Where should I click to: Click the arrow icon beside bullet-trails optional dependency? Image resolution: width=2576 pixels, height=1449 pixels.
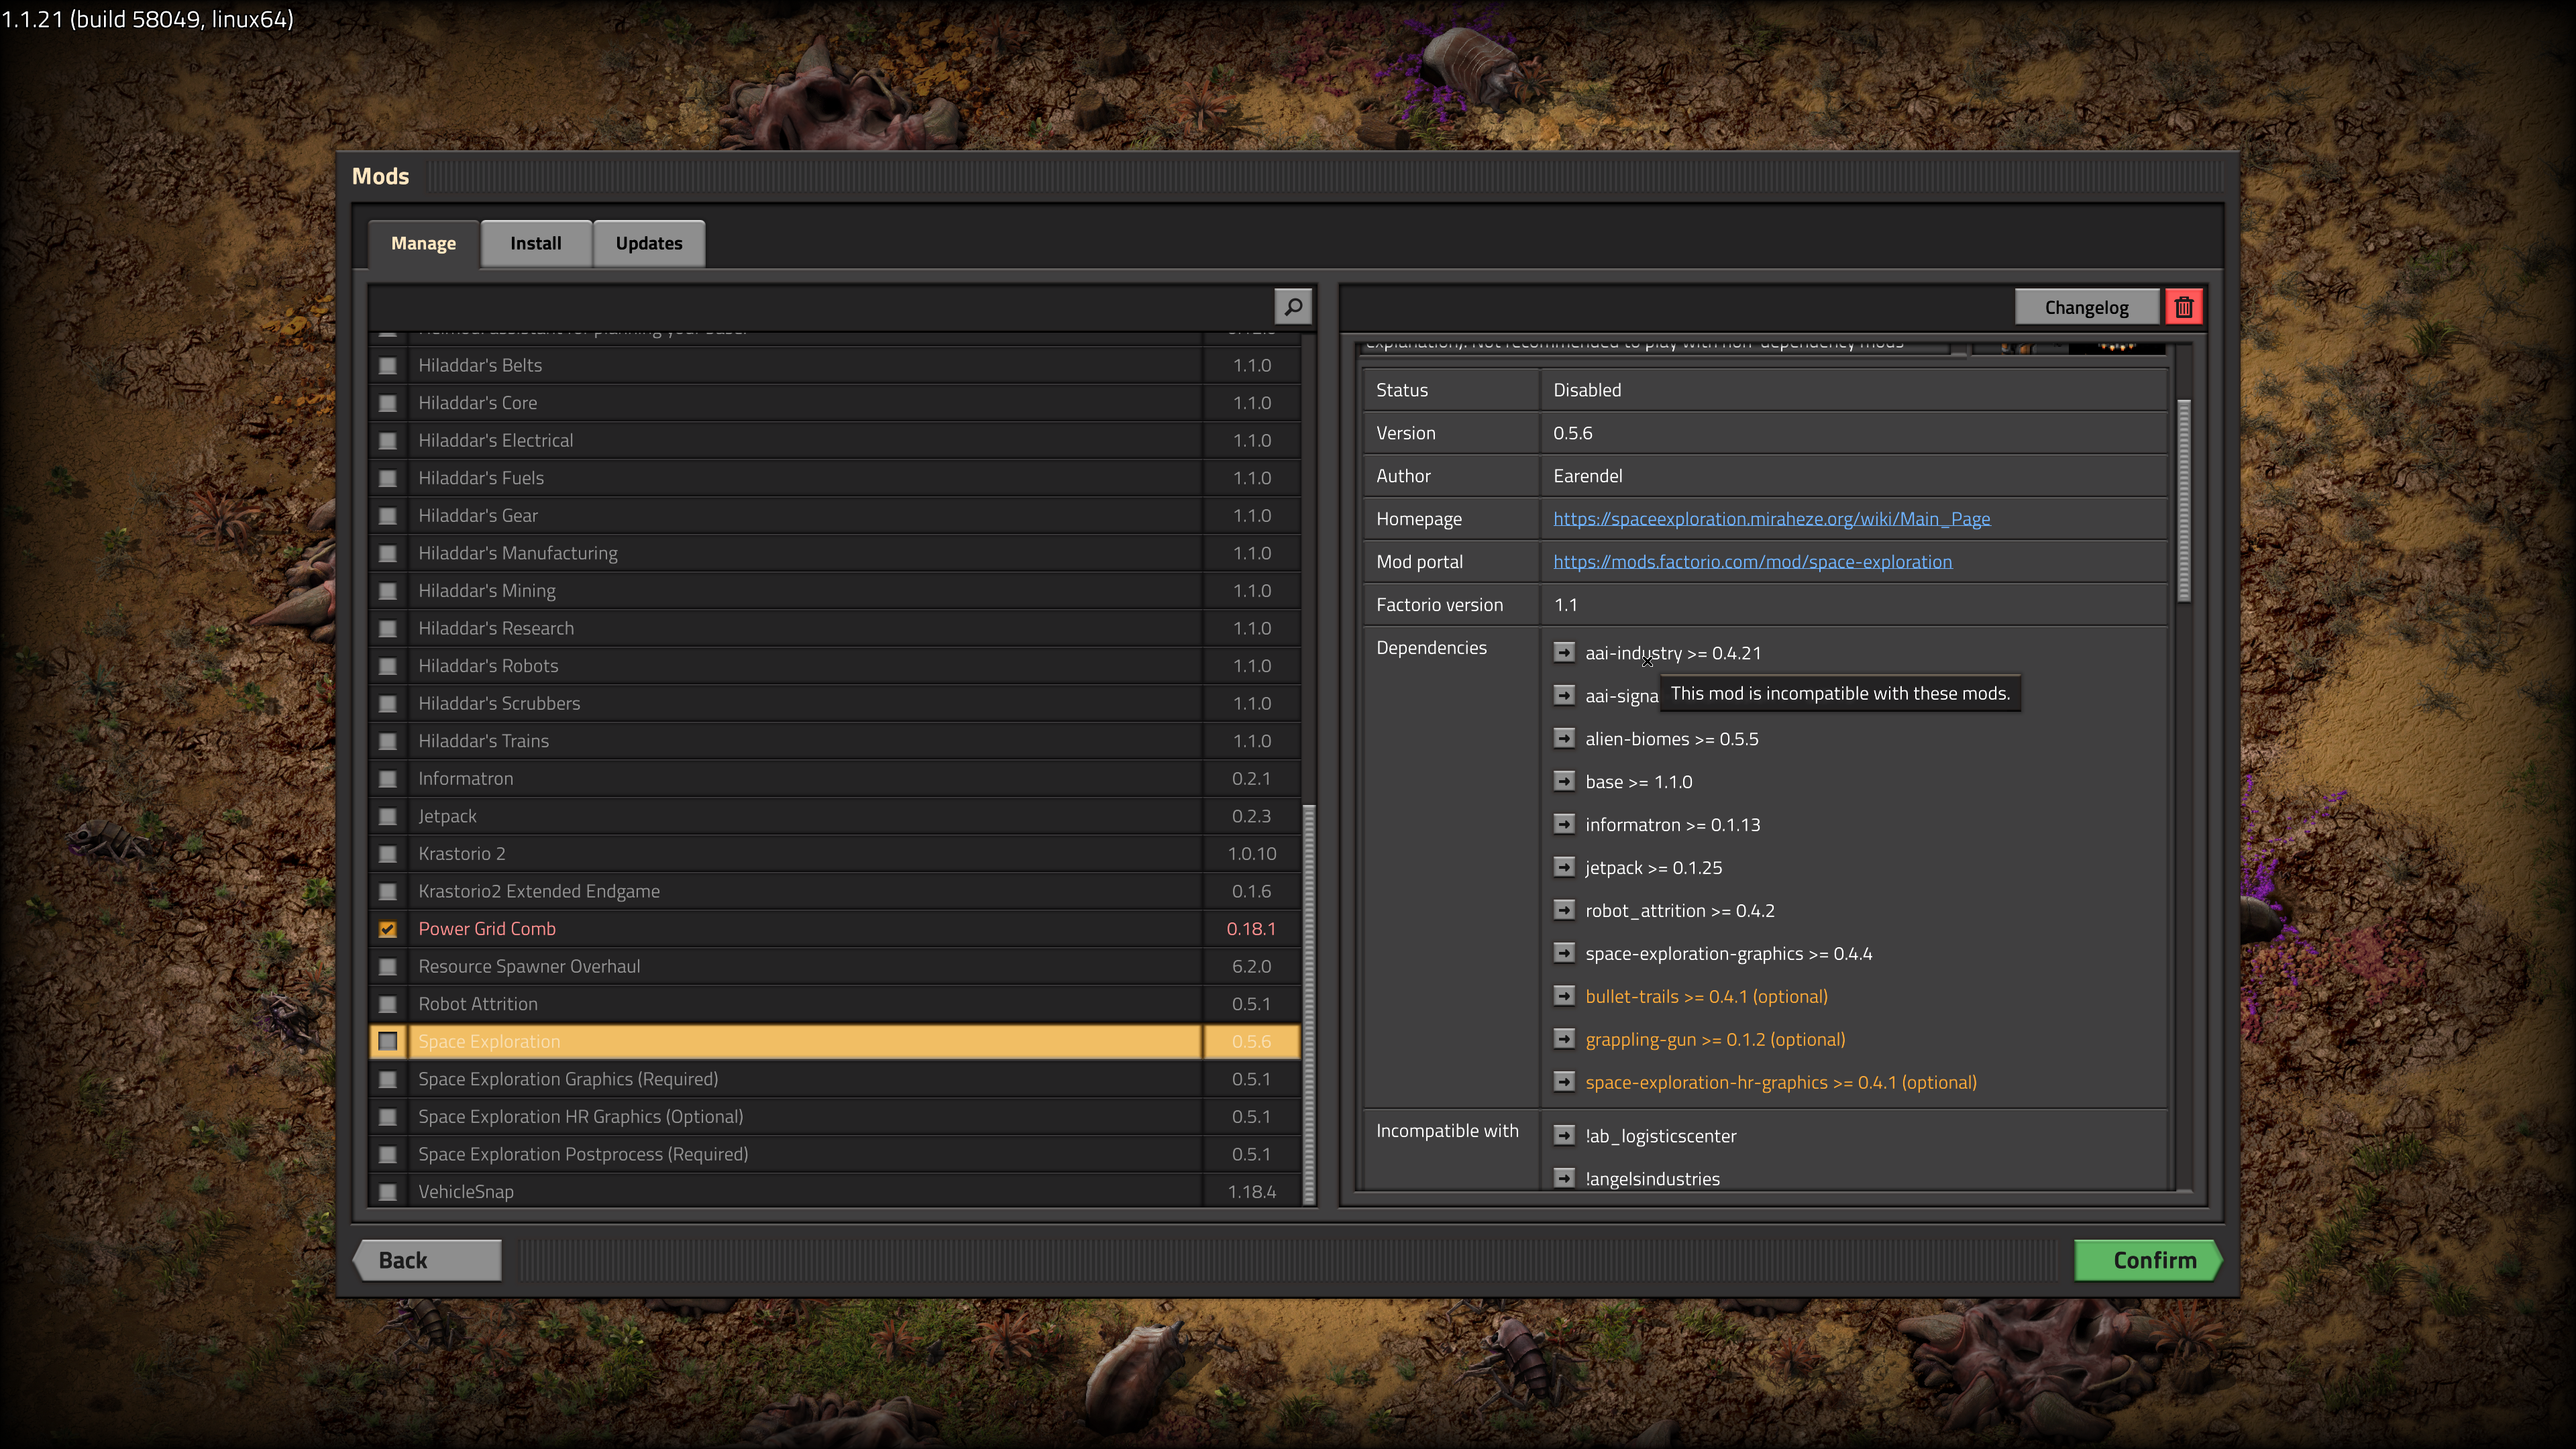point(1564,996)
